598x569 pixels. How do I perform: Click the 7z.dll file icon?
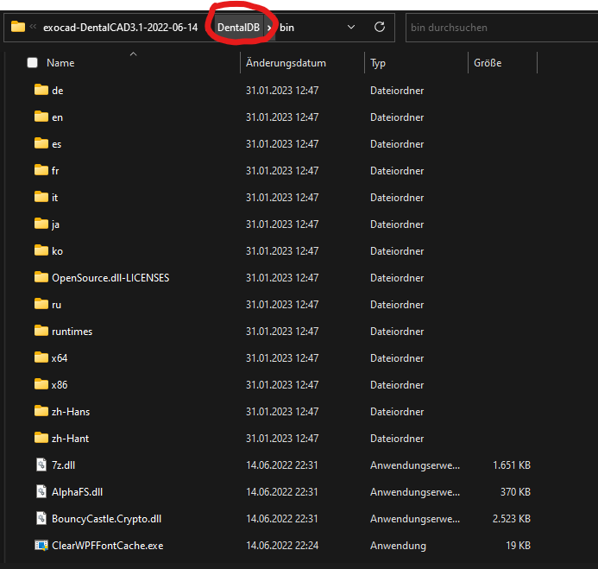pos(41,465)
